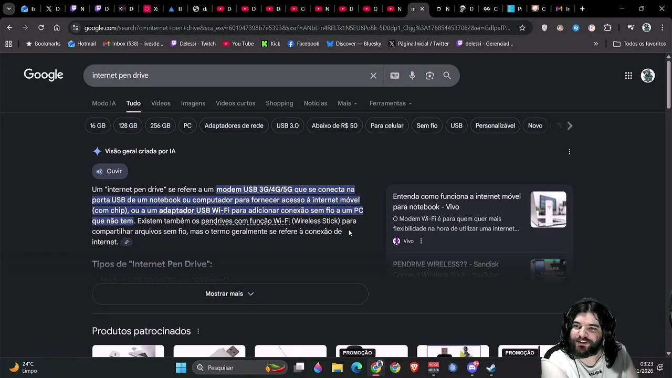The image size is (672, 378).
Task: Select the Para celular filter chip
Action: click(387, 126)
